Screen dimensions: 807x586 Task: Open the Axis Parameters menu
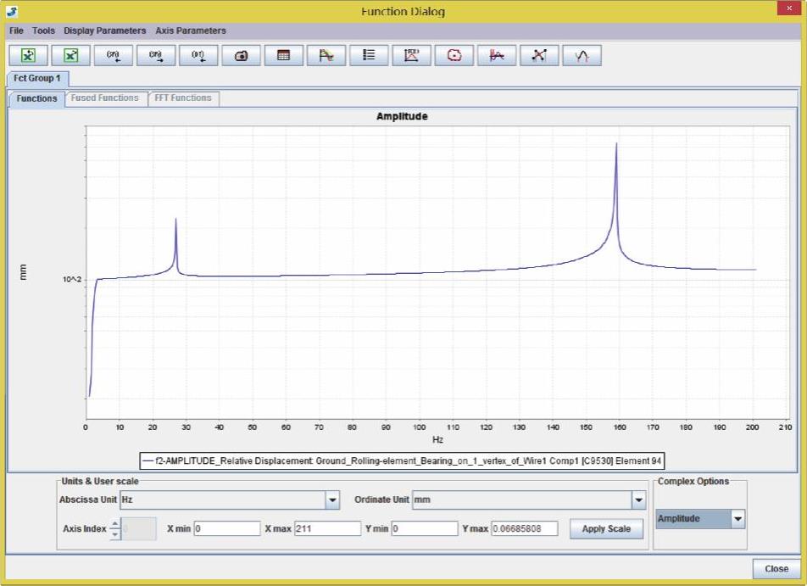(191, 31)
